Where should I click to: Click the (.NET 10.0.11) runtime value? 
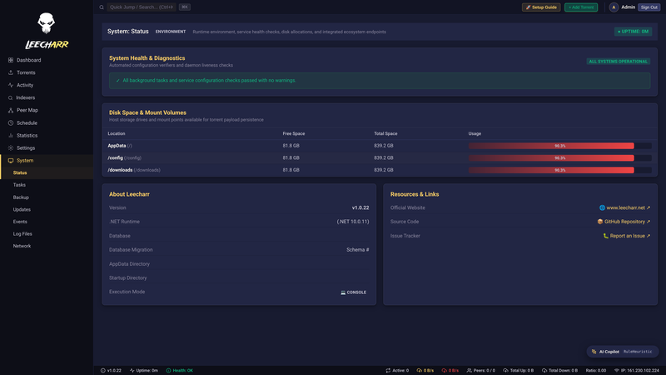point(353,222)
